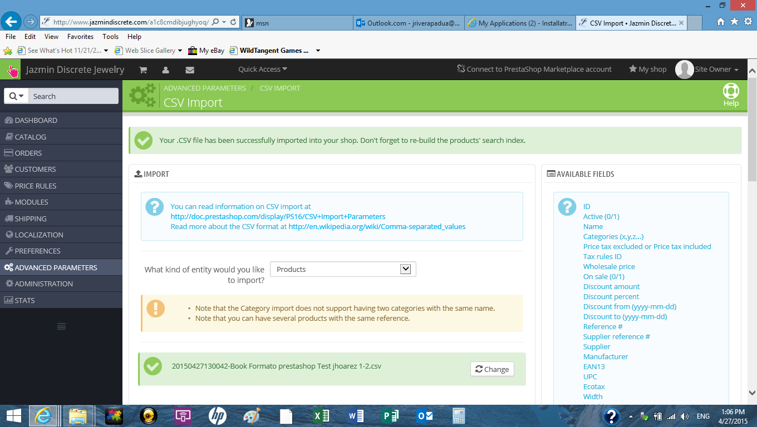Expand the Web Slice Gallery dropdown
757x427 pixels.
coord(180,51)
